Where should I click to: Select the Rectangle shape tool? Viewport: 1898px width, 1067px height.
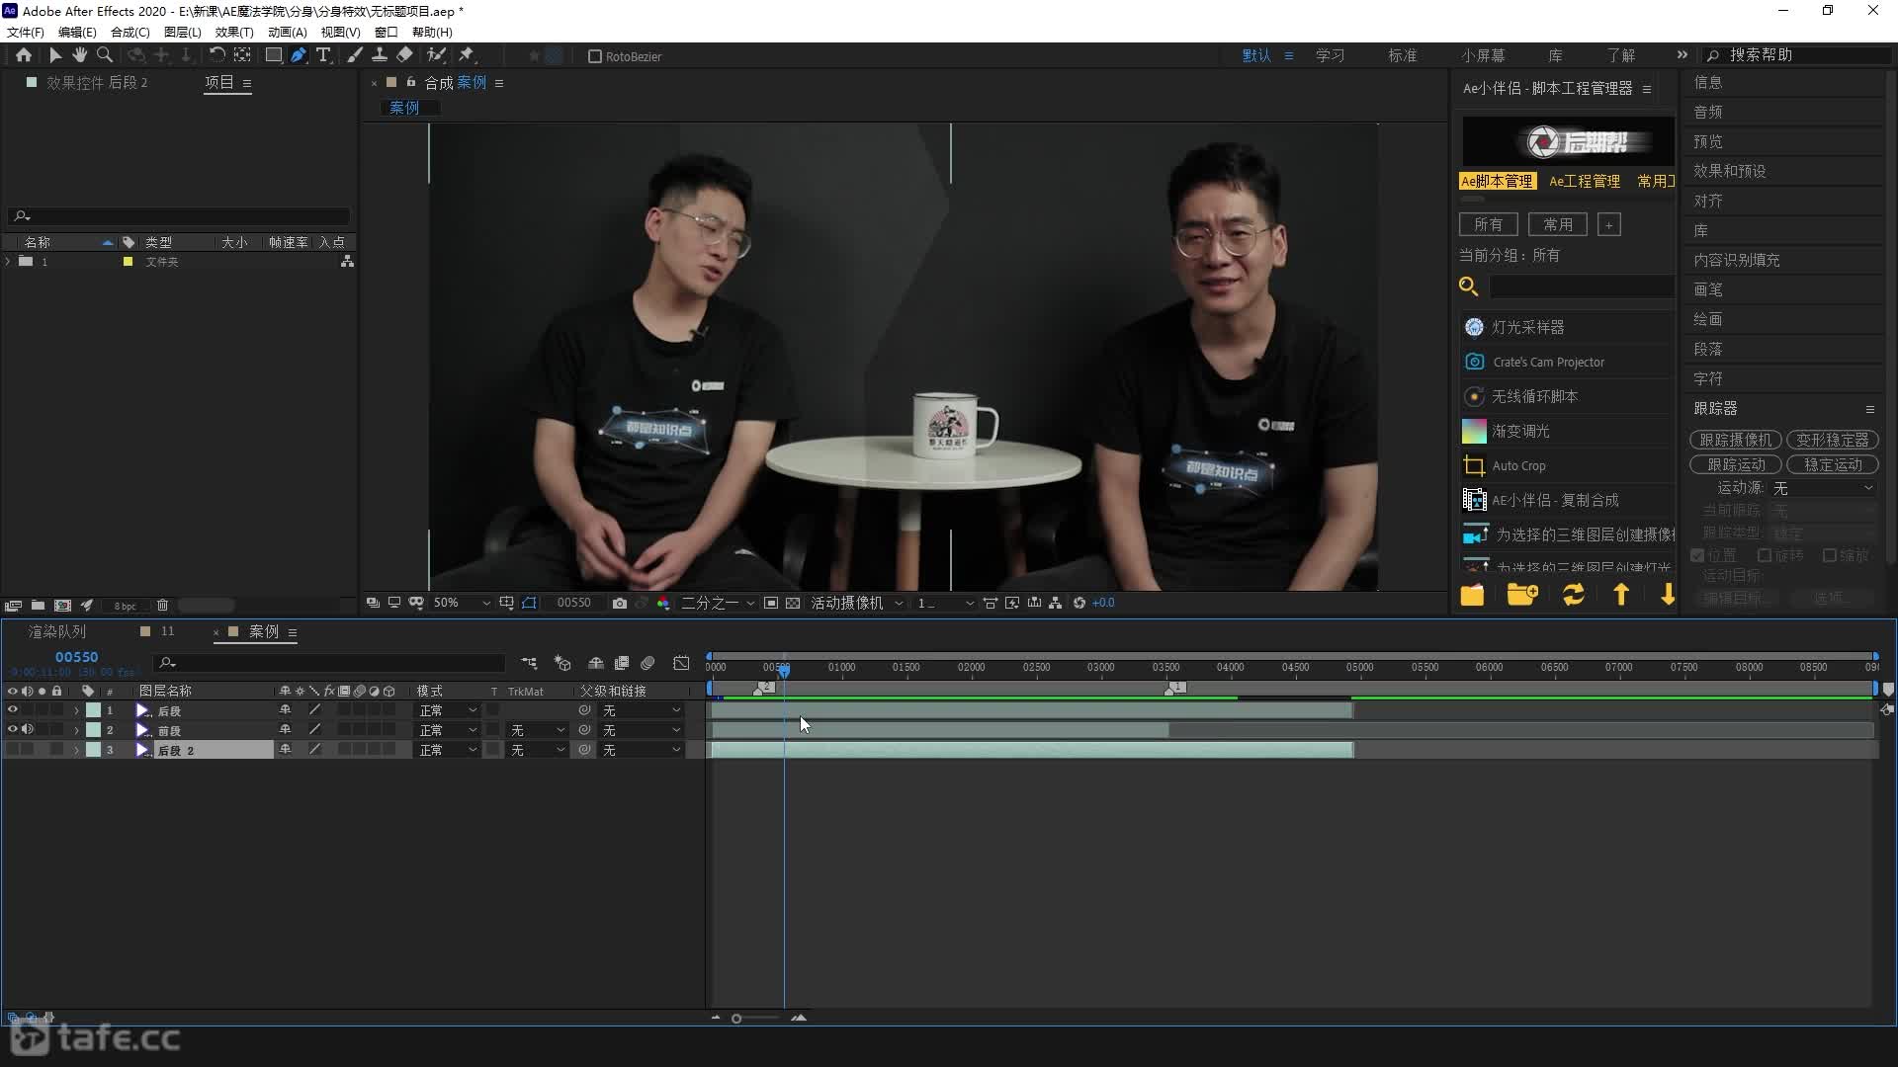(274, 55)
